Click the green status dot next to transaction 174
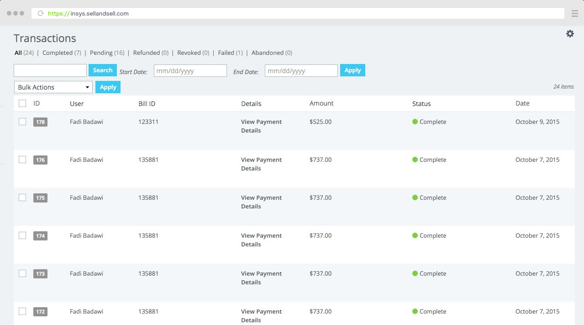 [x=416, y=235]
